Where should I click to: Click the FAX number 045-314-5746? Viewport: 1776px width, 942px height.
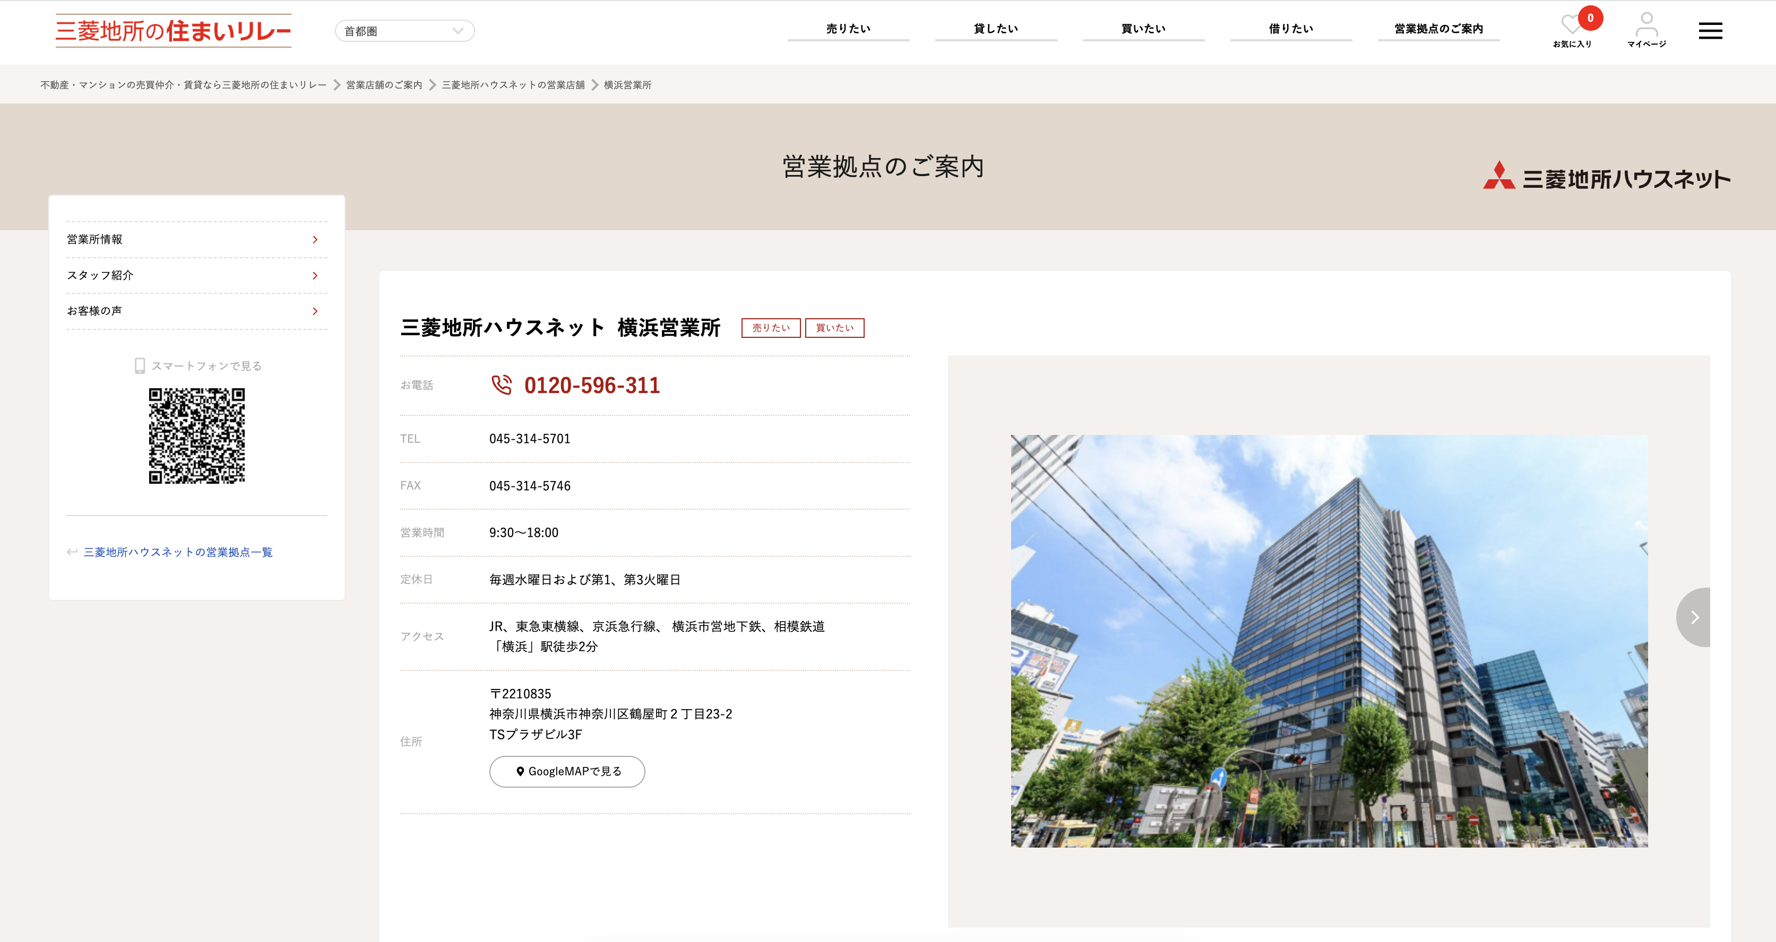tap(530, 486)
